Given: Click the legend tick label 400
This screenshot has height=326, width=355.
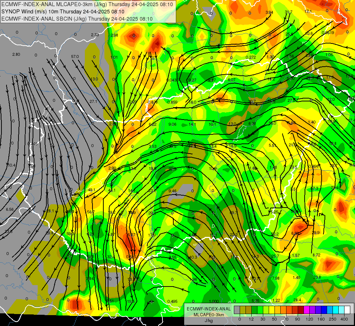Looking at the screenshot, I should (x=344, y=319).
